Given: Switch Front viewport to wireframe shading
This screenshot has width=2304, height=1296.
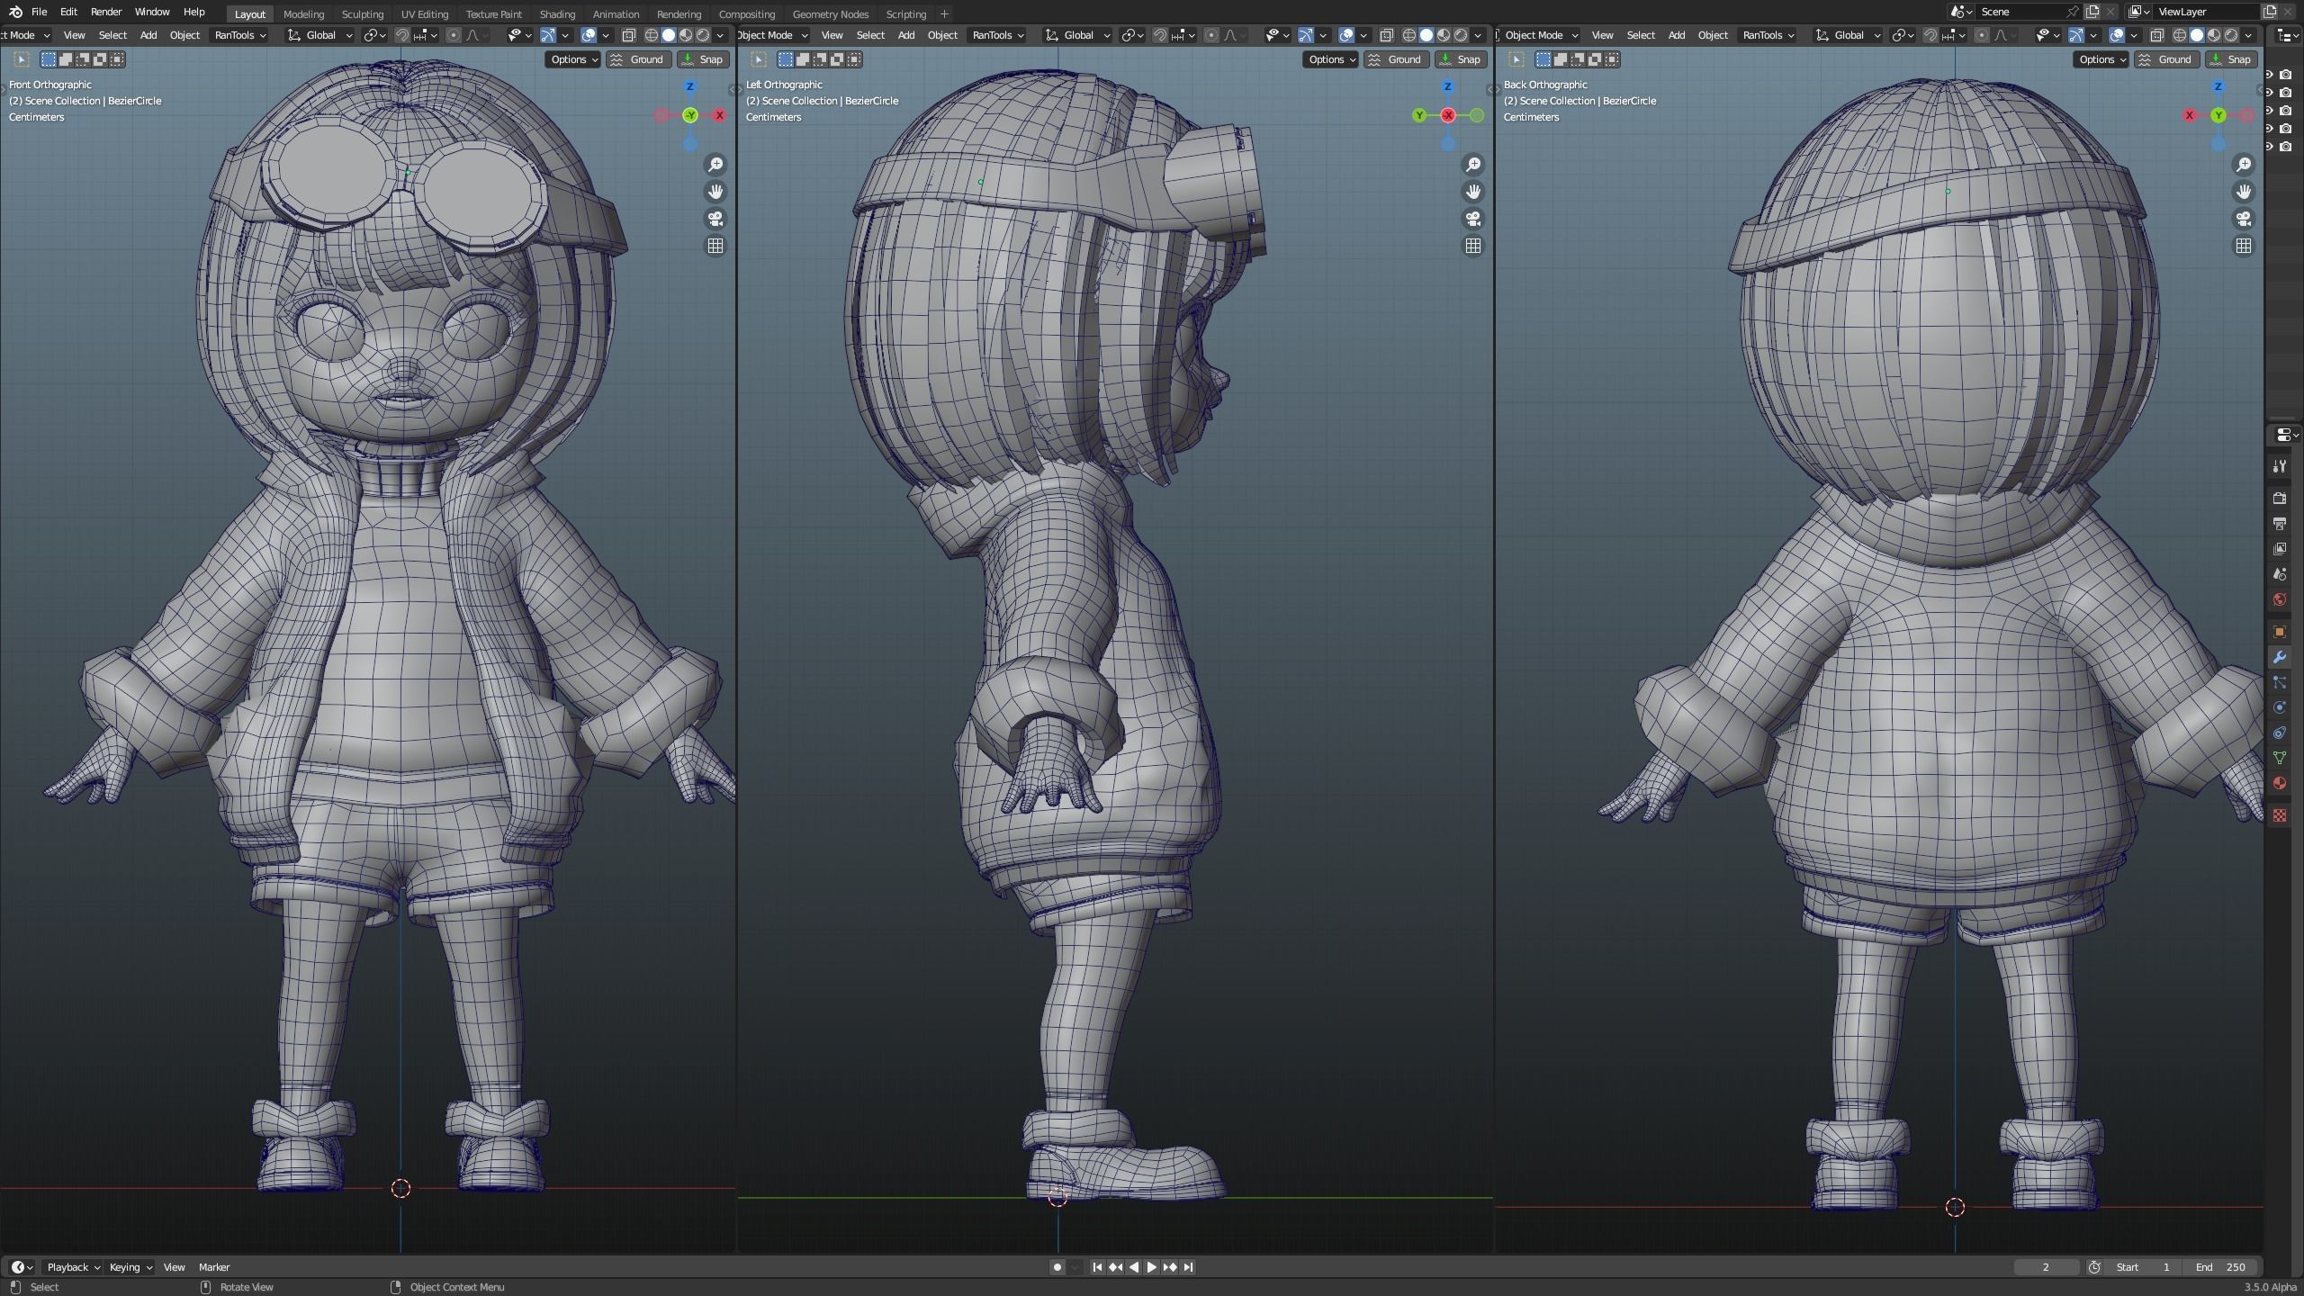Looking at the screenshot, I should coord(652,35).
